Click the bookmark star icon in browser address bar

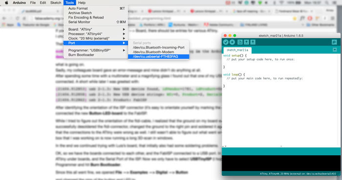[295, 19]
